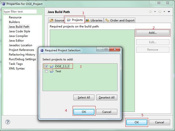This screenshot has height=131, width=175.
Task: Click back navigation arrow in Java Build Path header
Action: pyautogui.click(x=150, y=12)
